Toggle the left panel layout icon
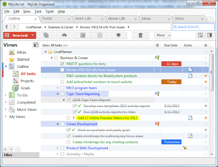 coord(200,35)
